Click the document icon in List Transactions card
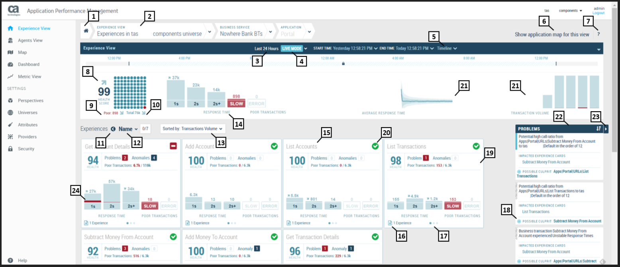Viewport: 620px width, 267px height. (390, 223)
